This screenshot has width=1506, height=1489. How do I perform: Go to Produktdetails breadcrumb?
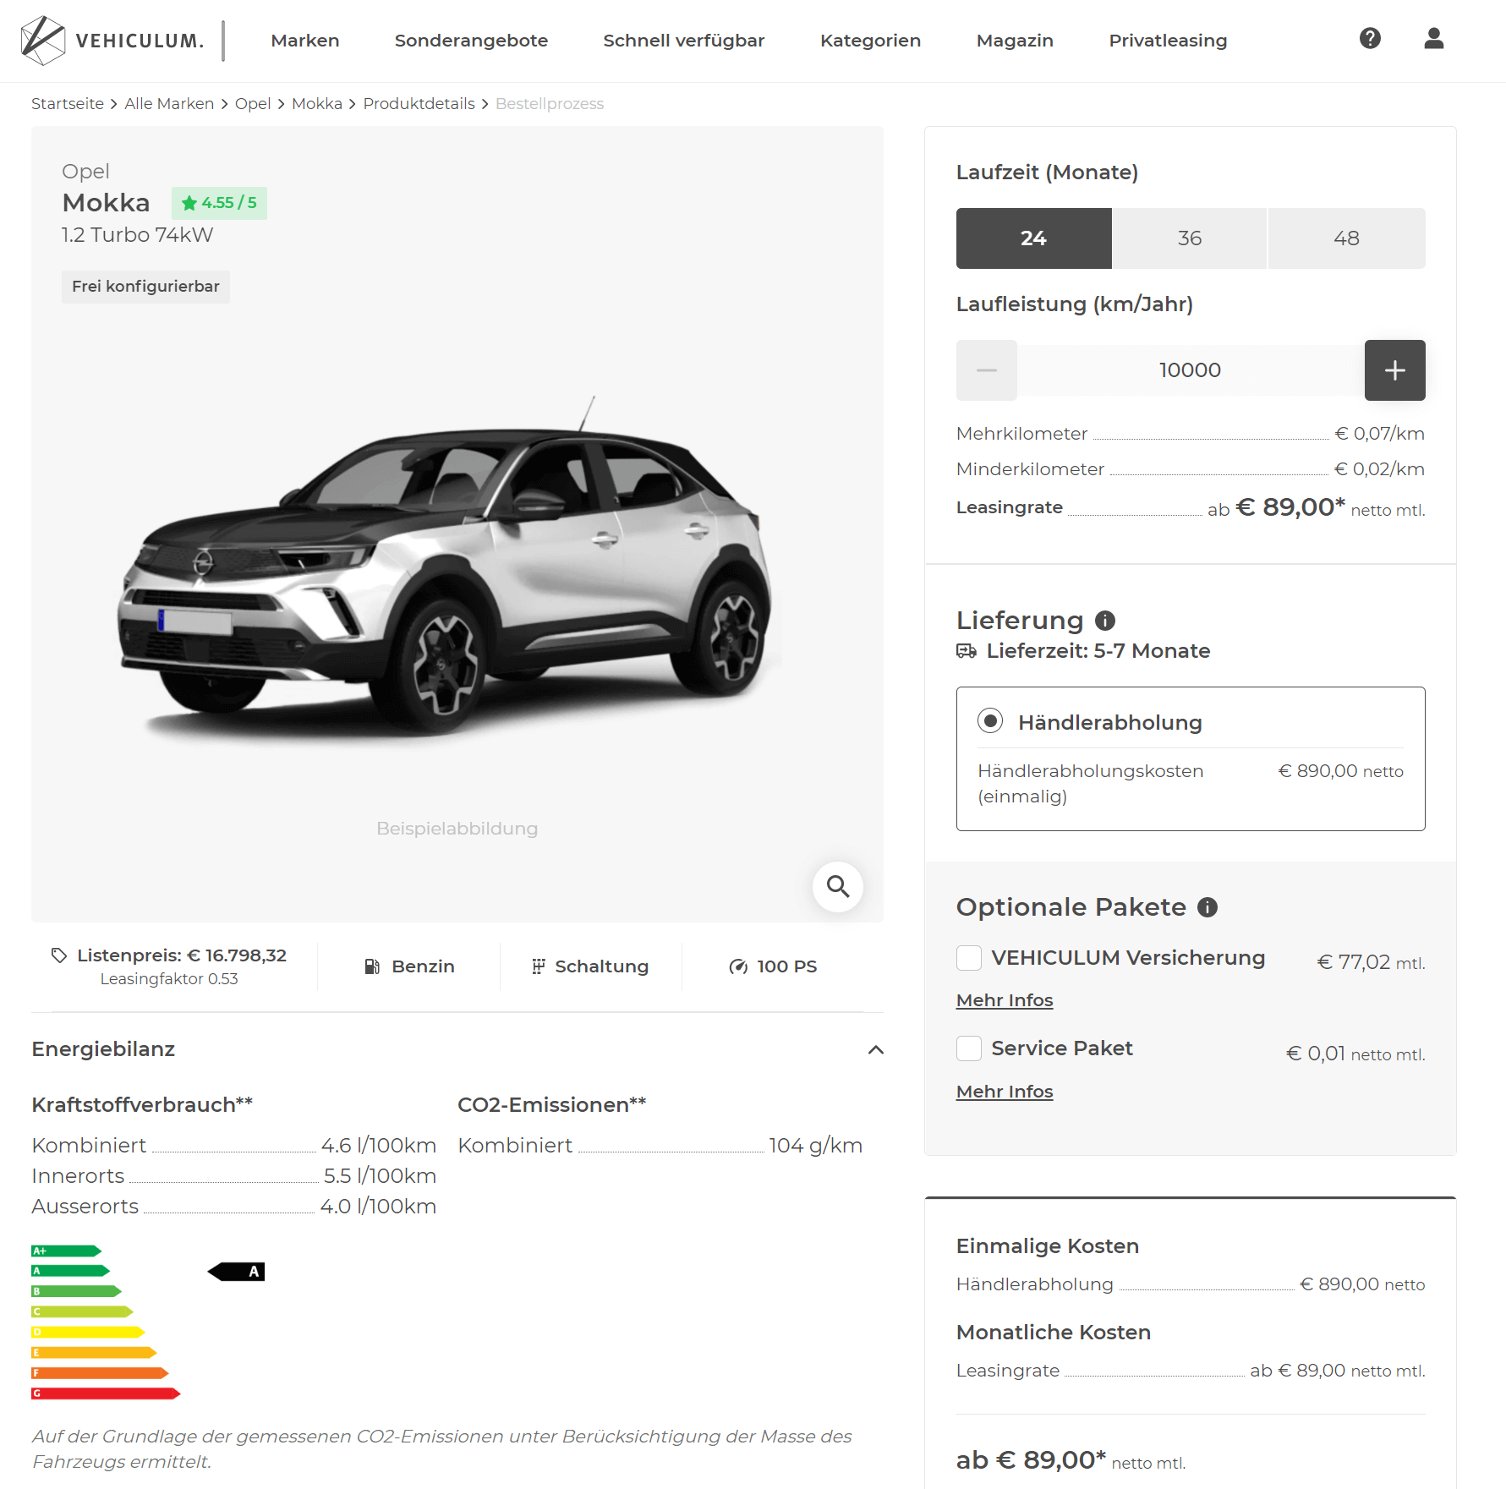click(419, 104)
